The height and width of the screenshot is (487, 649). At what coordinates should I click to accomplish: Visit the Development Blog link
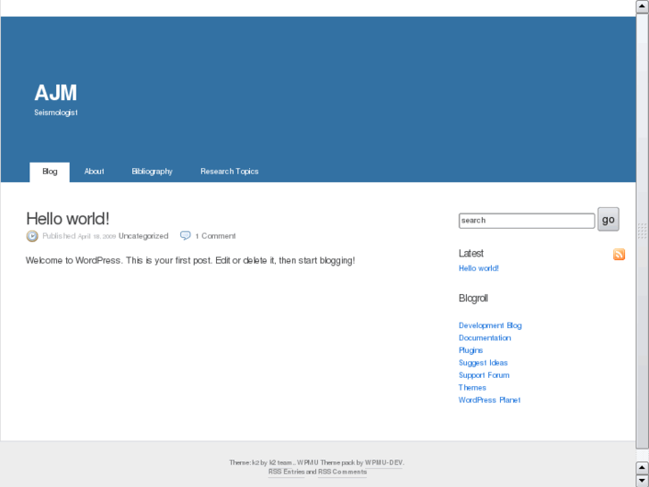pyautogui.click(x=490, y=325)
